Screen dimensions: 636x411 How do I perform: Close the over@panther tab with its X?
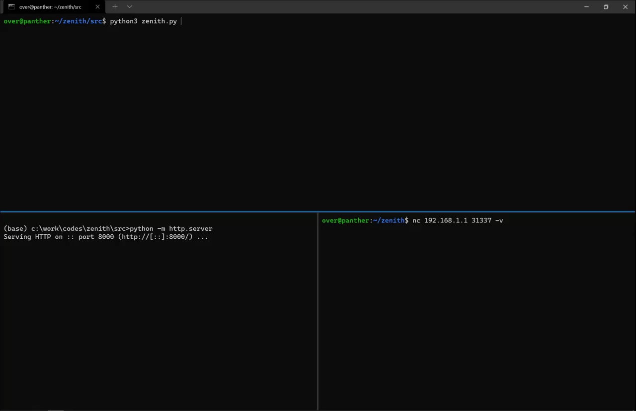97,7
